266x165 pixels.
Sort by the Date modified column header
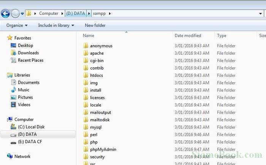coord(188,36)
